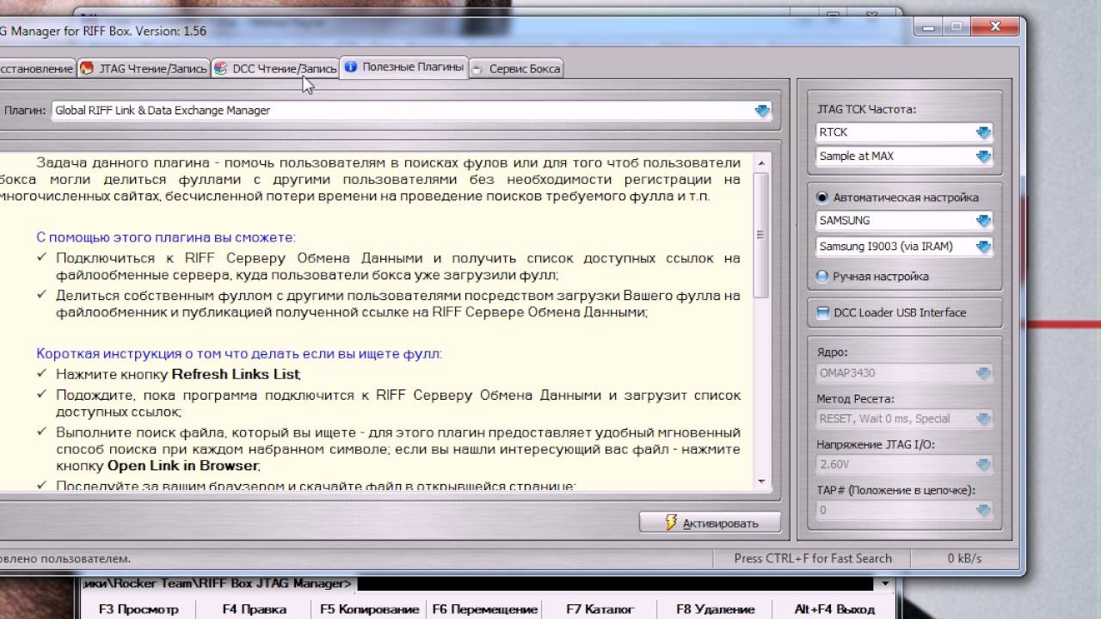Viewport: 1101px width, 619px height.
Task: Click F7 Каталог in bottom bar
Action: click(600, 609)
